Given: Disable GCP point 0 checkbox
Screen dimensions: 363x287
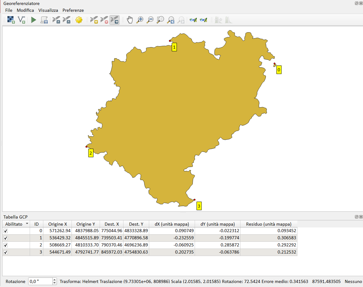Looking at the screenshot, I should pyautogui.click(x=6, y=231).
